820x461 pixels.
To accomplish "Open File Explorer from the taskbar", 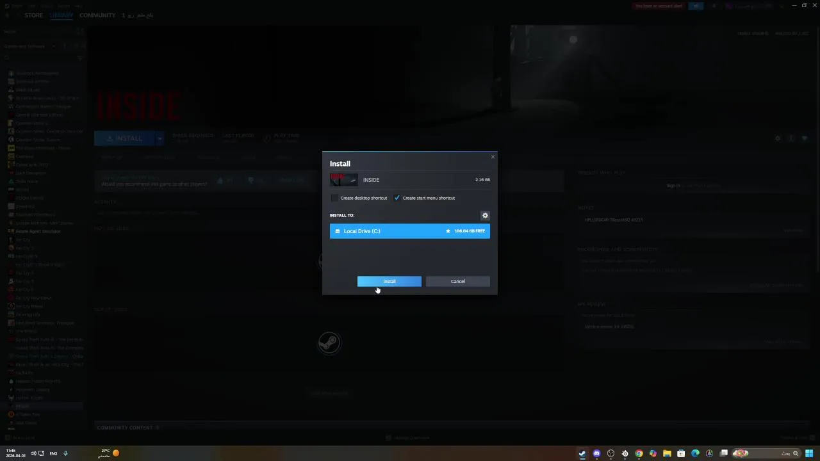I will tap(667, 453).
